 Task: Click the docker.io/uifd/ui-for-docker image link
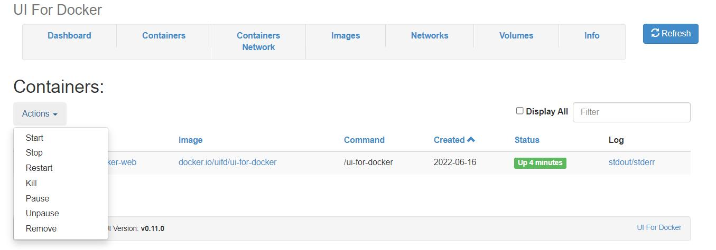(227, 162)
